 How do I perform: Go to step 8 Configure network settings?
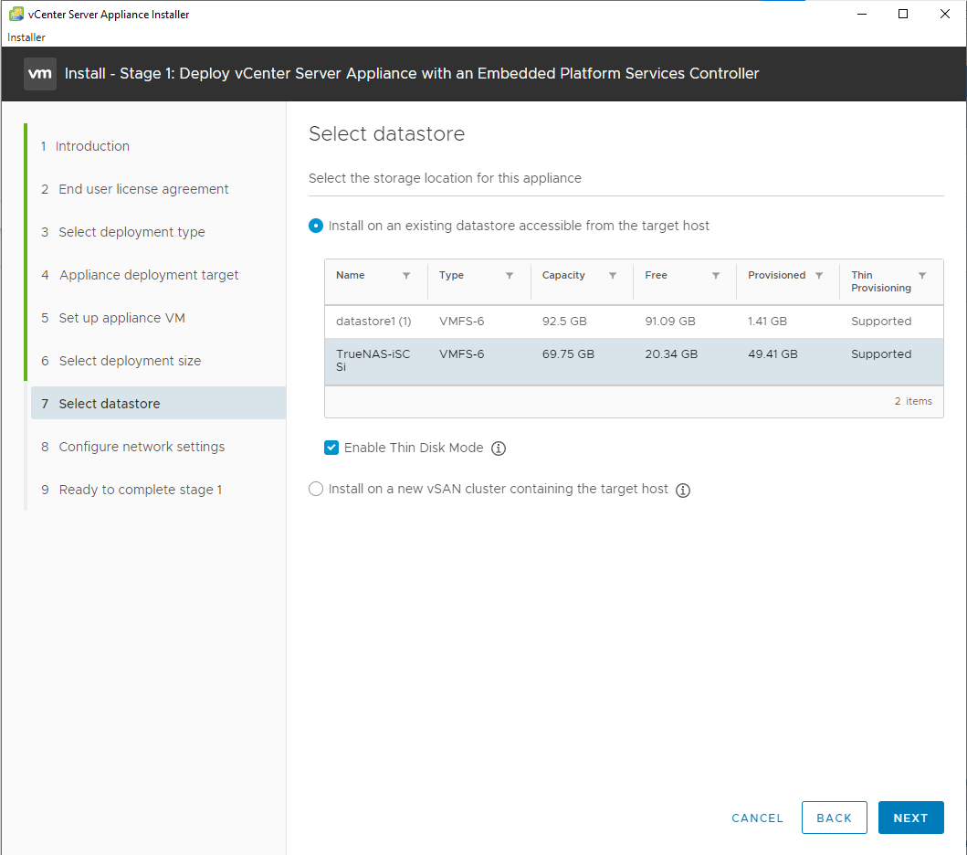click(x=132, y=447)
